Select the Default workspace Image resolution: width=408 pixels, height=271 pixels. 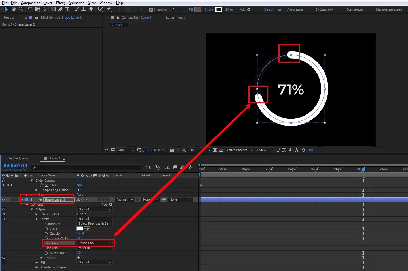pyautogui.click(x=269, y=9)
